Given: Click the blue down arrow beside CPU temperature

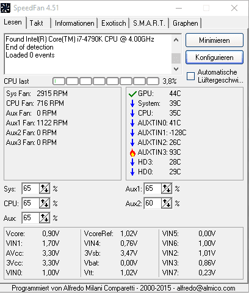Looking at the screenshot, I should pyautogui.click(x=132, y=113).
